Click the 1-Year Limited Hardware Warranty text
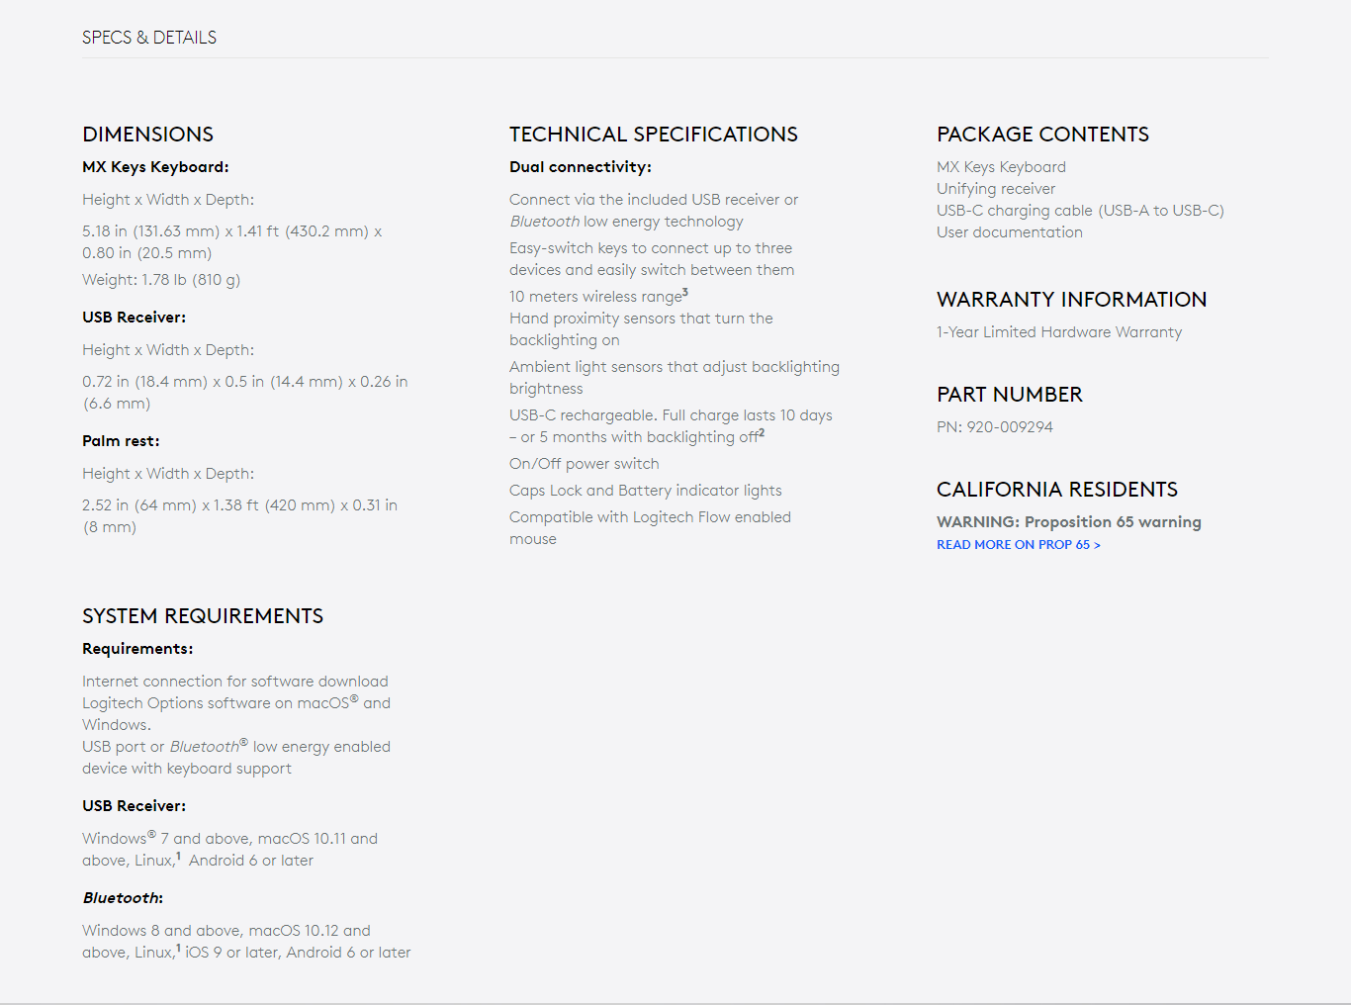The width and height of the screenshot is (1351, 1005). coord(1058,332)
